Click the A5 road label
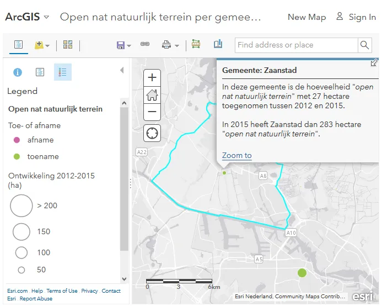The image size is (382, 306). tap(259, 259)
